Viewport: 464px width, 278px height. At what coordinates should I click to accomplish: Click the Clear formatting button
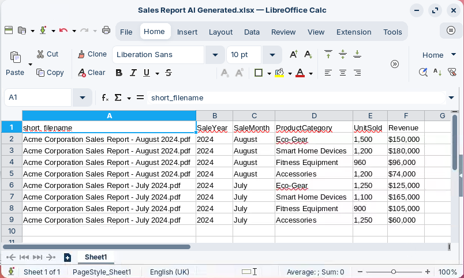(x=92, y=73)
